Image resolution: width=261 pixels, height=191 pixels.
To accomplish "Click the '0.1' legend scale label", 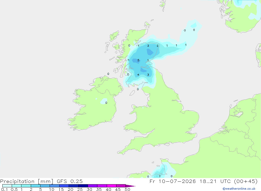I will coord(4,189).
